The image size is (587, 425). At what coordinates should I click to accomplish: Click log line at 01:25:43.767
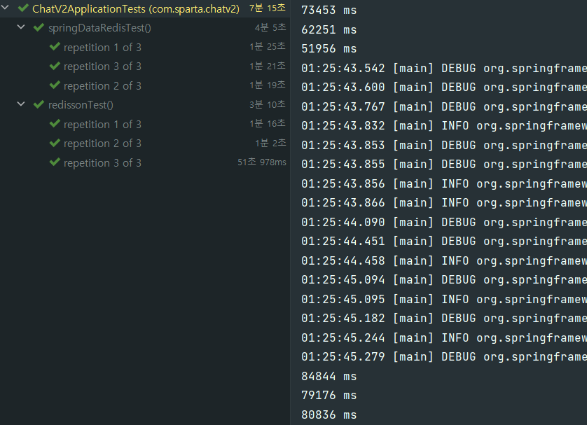(444, 107)
